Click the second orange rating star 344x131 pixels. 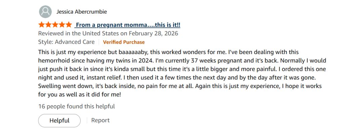coord(48,25)
